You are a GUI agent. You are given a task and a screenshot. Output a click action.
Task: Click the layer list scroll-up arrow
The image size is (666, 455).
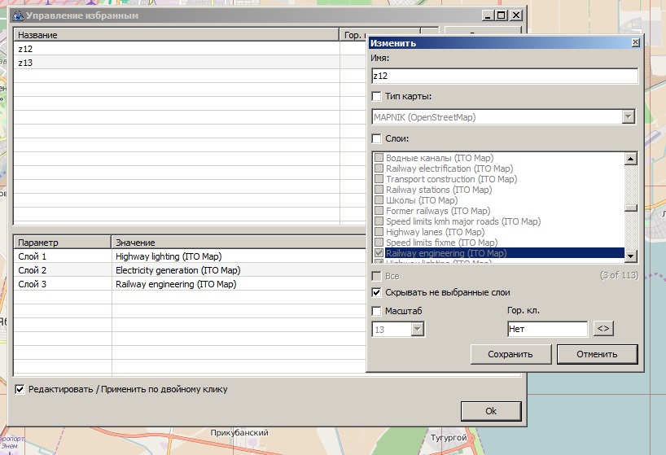(630, 159)
